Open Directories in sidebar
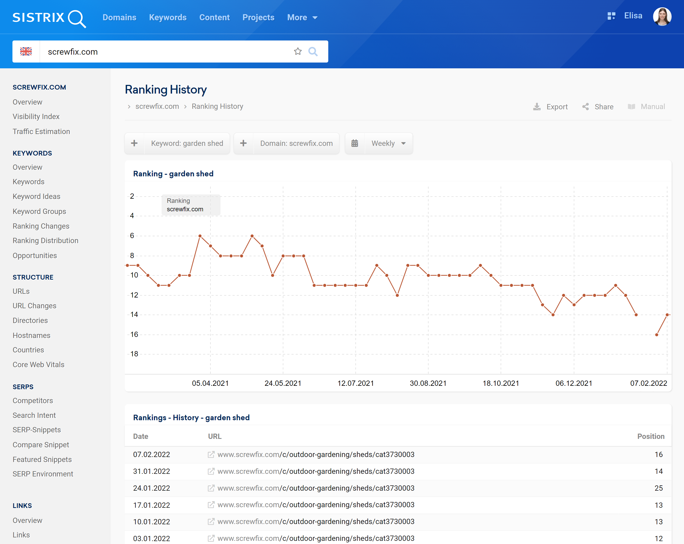 coord(30,321)
